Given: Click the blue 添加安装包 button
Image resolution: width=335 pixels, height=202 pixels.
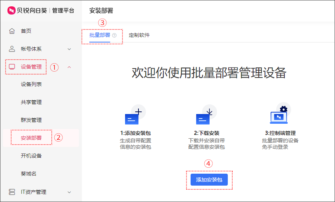Looking at the screenshot, I should (x=209, y=180).
